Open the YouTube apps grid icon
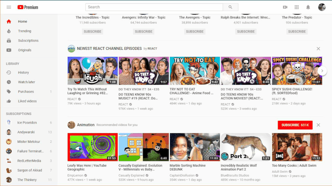 [x=297, y=7]
